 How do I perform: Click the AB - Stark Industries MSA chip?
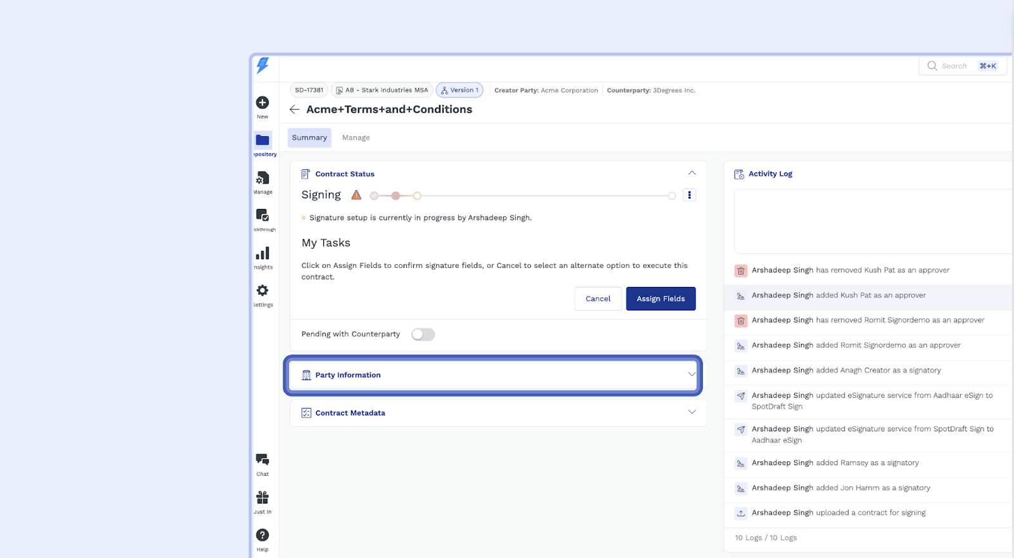[x=382, y=91]
